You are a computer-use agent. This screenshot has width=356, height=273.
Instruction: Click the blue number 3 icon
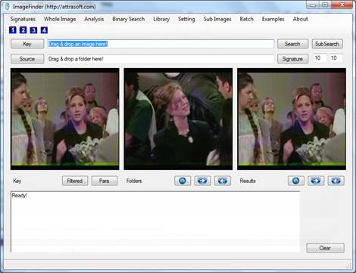33,30
